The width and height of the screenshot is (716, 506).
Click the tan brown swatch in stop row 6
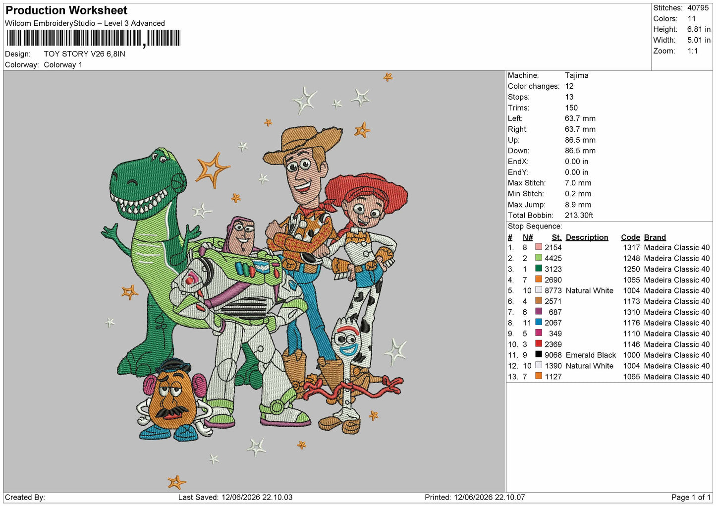(539, 301)
